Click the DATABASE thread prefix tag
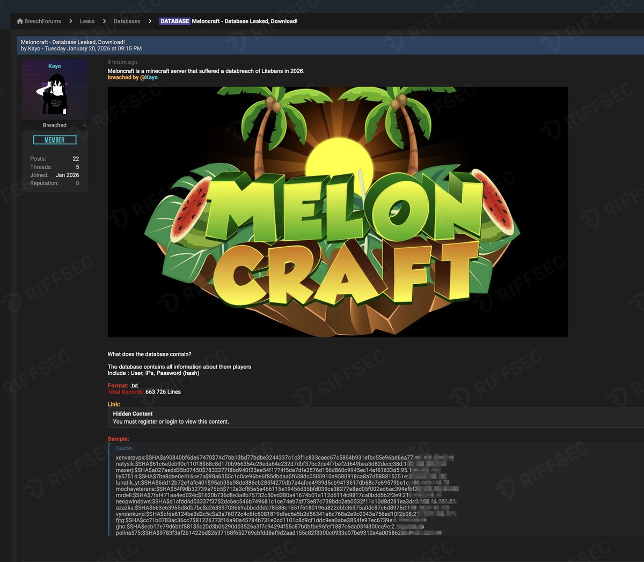Image resolution: width=644 pixels, height=562 pixels. (x=175, y=21)
